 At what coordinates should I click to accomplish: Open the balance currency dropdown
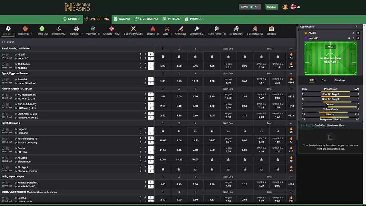[250, 7]
